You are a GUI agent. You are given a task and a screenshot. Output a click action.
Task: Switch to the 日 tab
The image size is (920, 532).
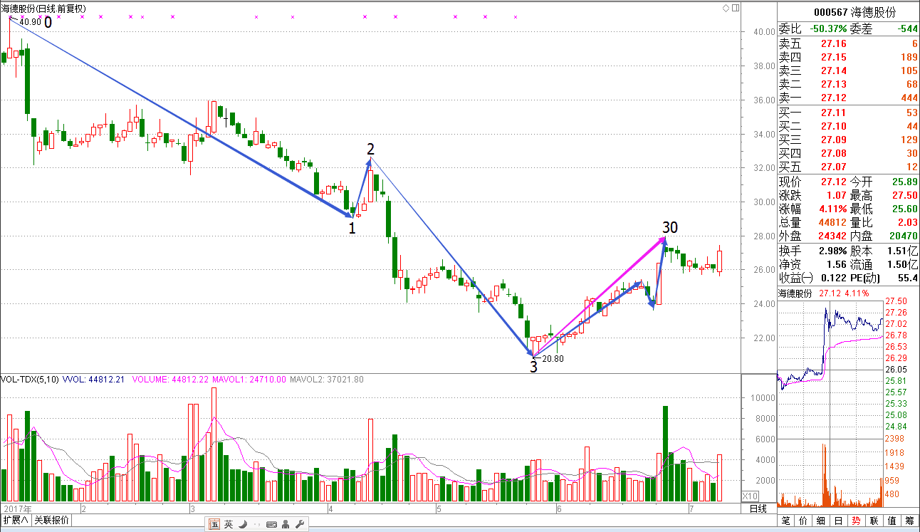pos(839,521)
